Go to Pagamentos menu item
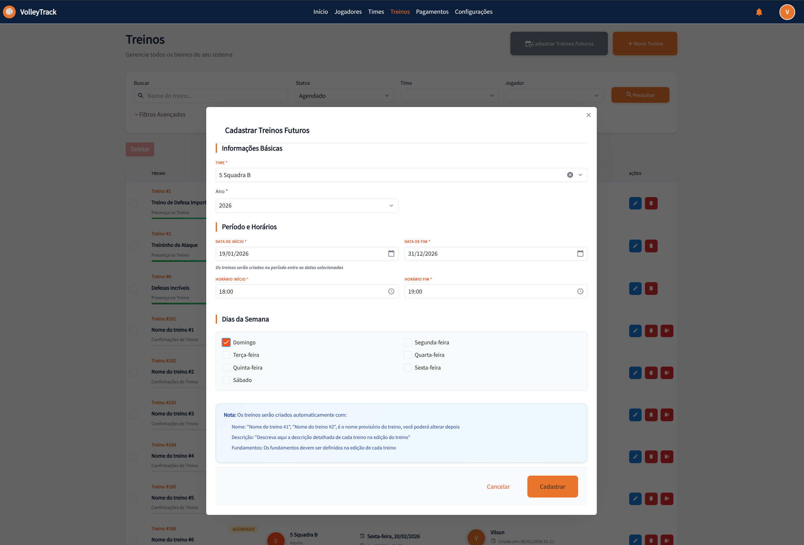804x545 pixels. coord(432,12)
